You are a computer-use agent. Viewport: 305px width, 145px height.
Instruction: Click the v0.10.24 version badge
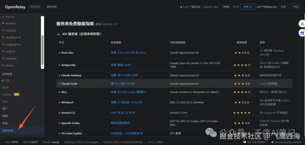click(x=35, y=7)
